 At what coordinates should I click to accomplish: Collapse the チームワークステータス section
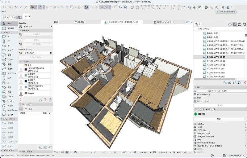pyautogui.click(x=195, y=109)
